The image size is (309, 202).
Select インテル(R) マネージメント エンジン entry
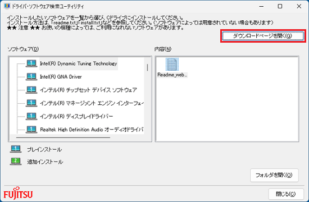pos(92,103)
